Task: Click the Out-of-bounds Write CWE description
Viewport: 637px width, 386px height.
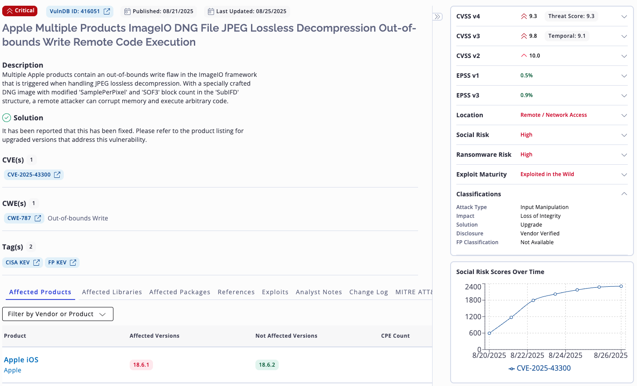Action: 78,218
